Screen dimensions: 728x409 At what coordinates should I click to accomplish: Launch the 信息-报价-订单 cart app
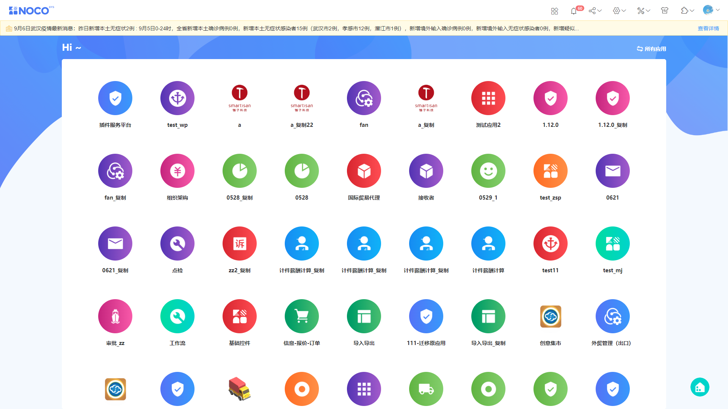point(302,316)
